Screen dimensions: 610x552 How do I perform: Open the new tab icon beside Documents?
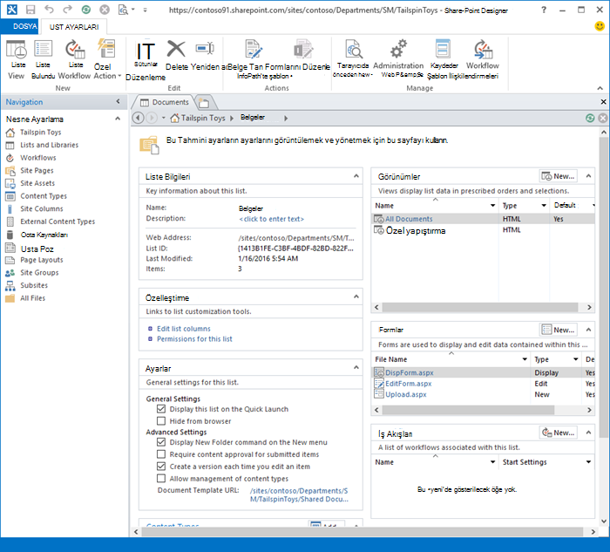click(x=203, y=103)
